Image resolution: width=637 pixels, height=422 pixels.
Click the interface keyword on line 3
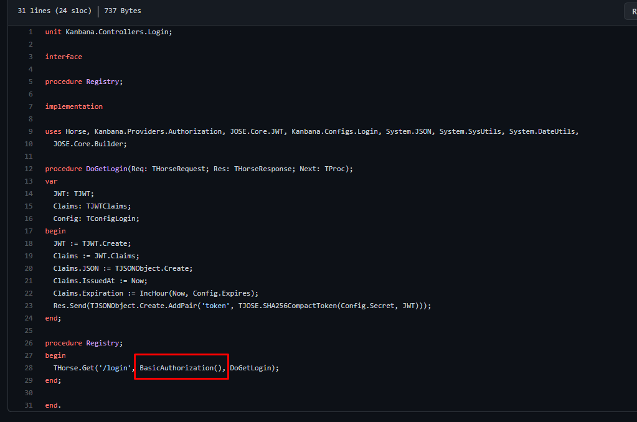coord(64,57)
